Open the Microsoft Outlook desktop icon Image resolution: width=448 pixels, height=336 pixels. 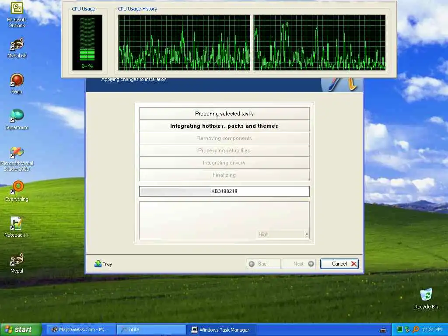(17, 14)
